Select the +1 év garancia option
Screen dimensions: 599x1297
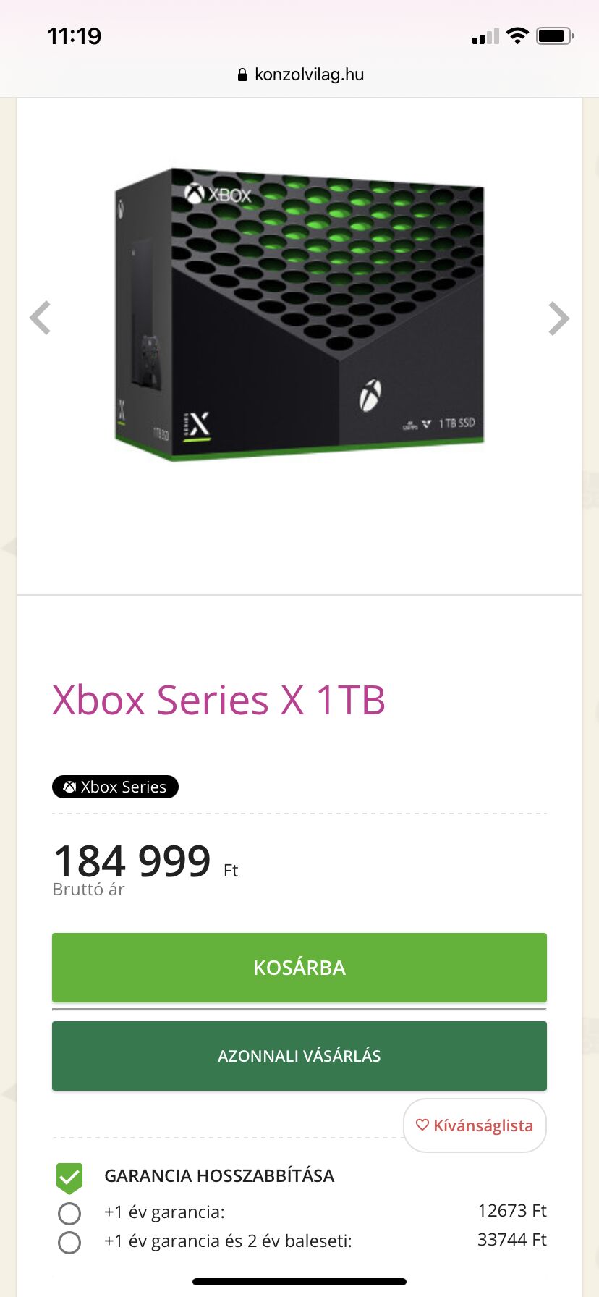pyautogui.click(x=69, y=1213)
